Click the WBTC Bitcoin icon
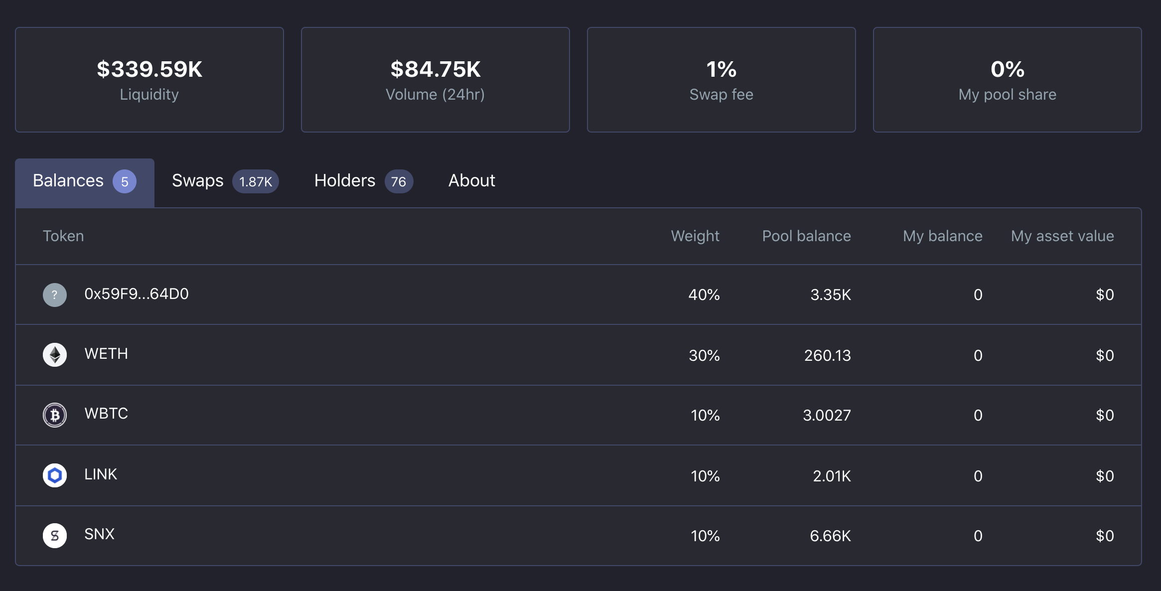The width and height of the screenshot is (1161, 591). click(x=55, y=415)
